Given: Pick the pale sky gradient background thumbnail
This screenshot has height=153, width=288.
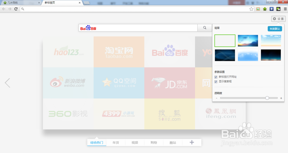Looking at the screenshot, I should [271, 41].
